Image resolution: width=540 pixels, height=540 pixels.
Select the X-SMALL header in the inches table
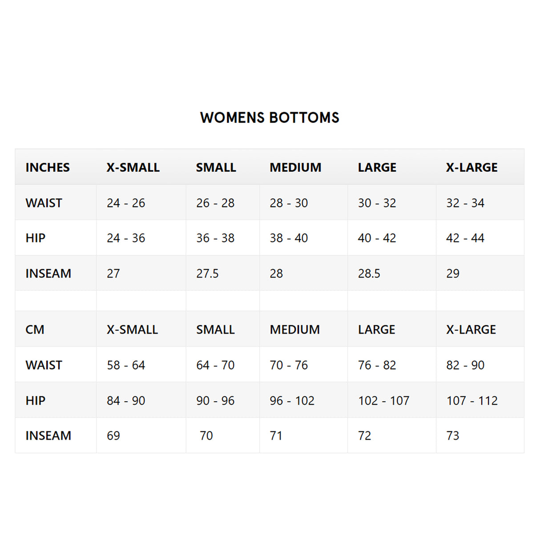133,167
